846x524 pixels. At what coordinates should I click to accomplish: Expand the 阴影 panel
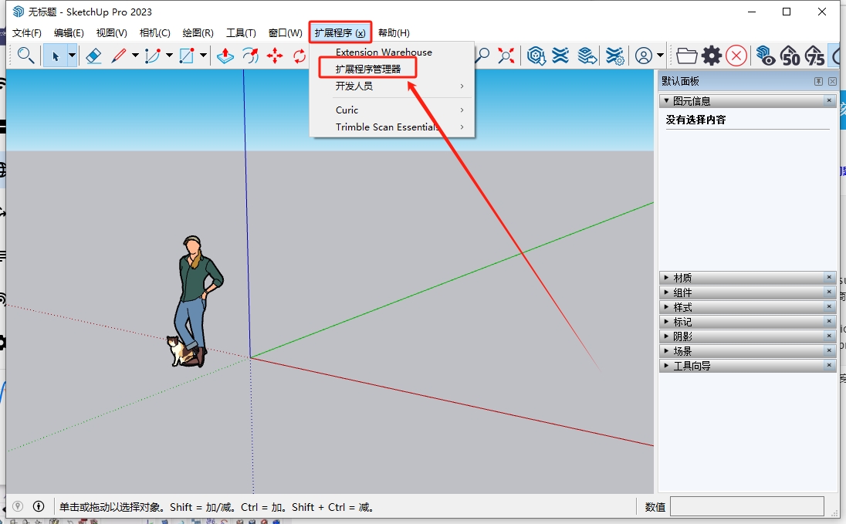(682, 336)
